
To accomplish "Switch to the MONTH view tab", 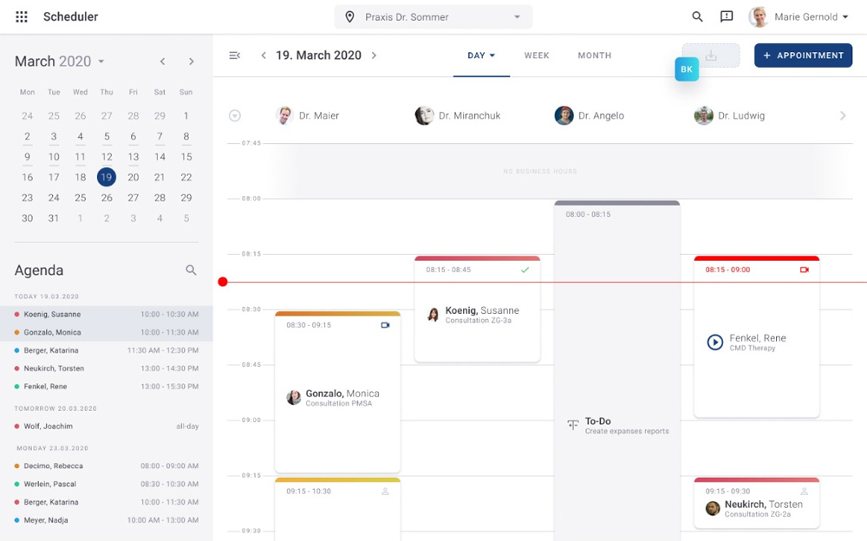I will [595, 55].
